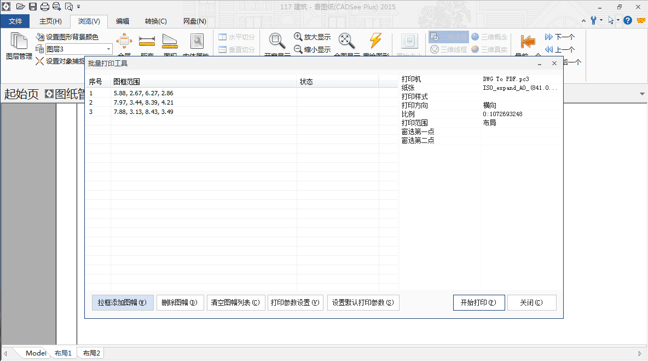Click the print icon in quick access toolbar
The width and height of the screenshot is (648, 361).
pyautogui.click(x=45, y=7)
